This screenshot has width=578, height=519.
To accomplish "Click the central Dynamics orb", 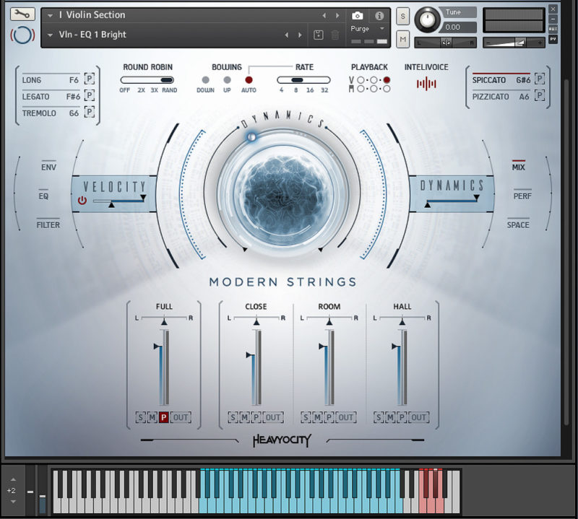I will coord(282,195).
